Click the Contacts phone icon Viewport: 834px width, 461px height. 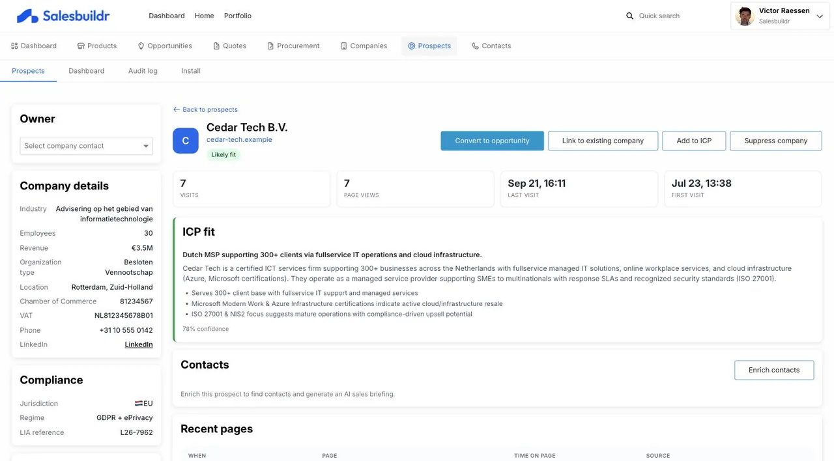(x=475, y=46)
